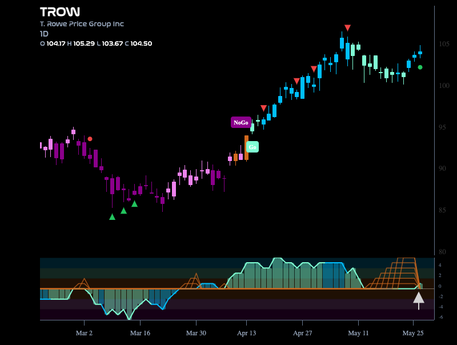Screen dimensions: 457x345
Task: Select the highest green up-triangle beside the 85 lows
Action: pos(134,204)
